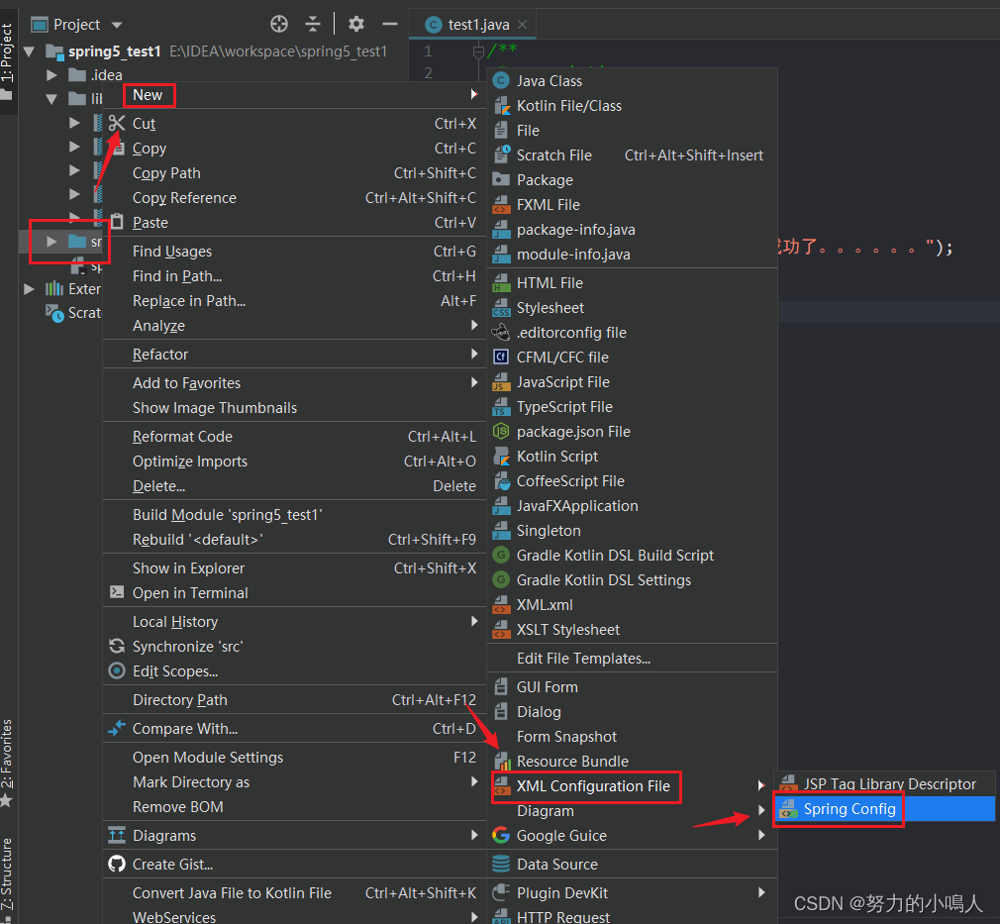1000x924 pixels.
Task: Click the Data Source database icon
Action: click(x=502, y=864)
